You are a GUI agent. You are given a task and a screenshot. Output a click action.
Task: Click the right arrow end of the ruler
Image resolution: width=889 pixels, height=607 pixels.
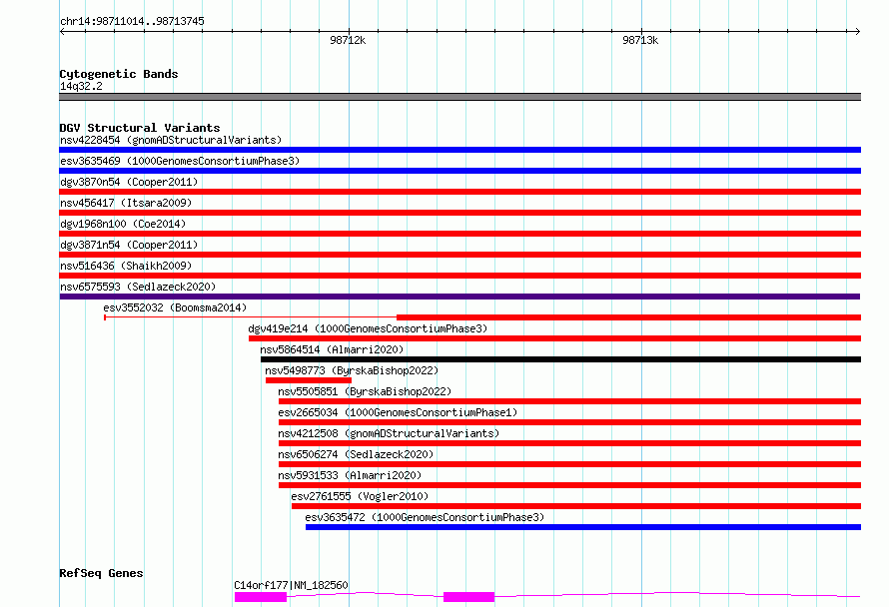(857, 32)
